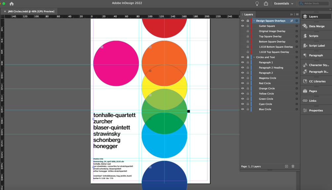
Task: Switch to the Layers panel tab
Action: click(x=248, y=14)
